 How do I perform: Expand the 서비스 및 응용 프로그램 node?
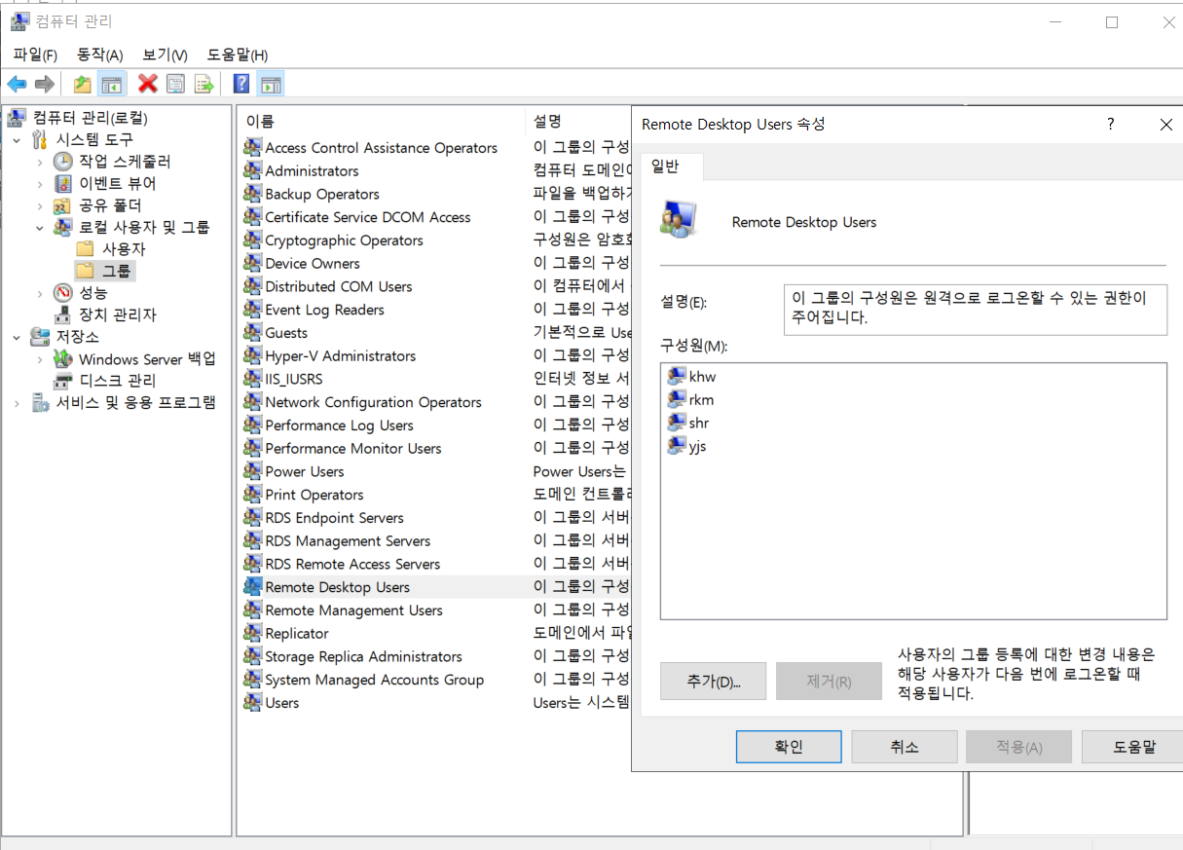pyautogui.click(x=17, y=402)
